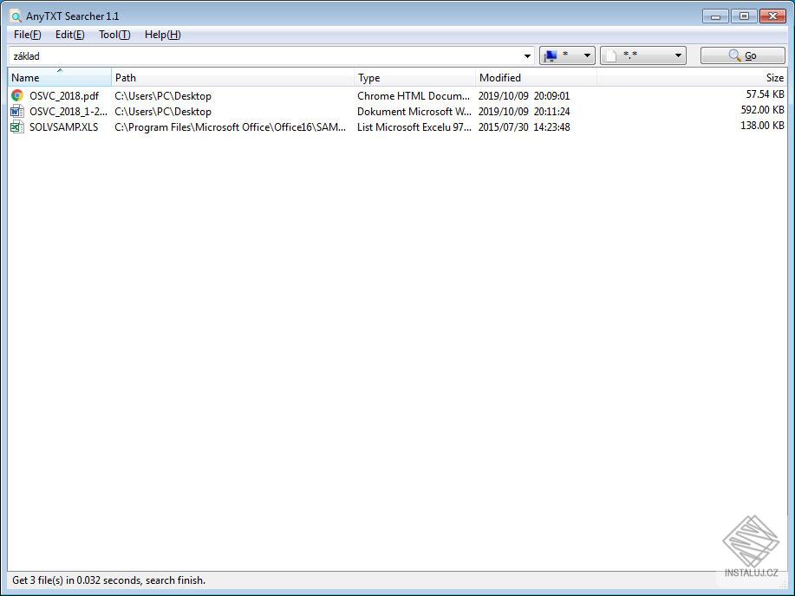795x596 pixels.
Task: Select the SOLVSAMP.XLS file name
Action: pyautogui.click(x=64, y=127)
